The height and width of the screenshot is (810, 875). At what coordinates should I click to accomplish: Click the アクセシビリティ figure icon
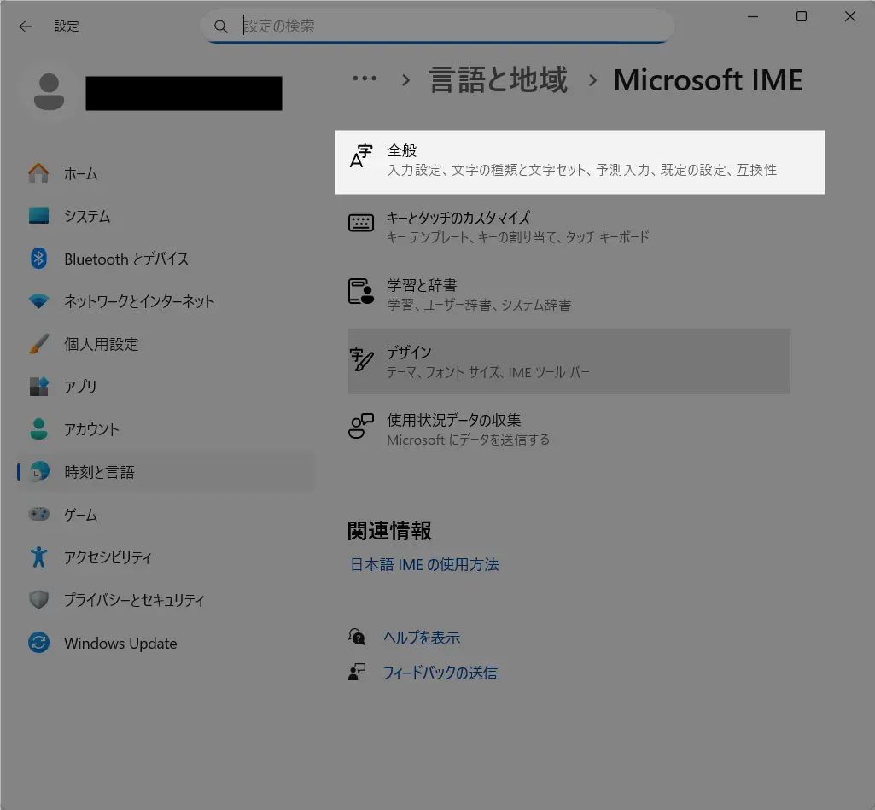click(38, 557)
